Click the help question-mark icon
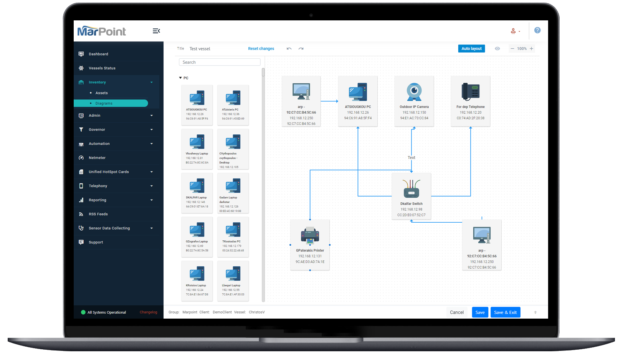Screen dimensions: 623x357 pos(537,30)
